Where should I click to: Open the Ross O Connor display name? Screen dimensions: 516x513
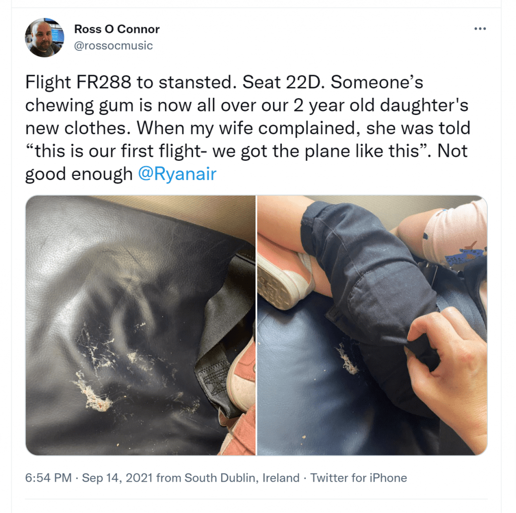click(x=117, y=29)
